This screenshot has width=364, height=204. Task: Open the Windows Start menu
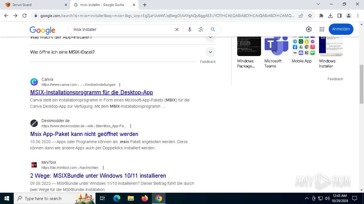click(x=7, y=198)
